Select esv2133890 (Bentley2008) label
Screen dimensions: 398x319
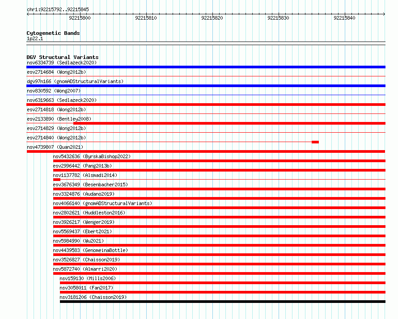(59, 119)
